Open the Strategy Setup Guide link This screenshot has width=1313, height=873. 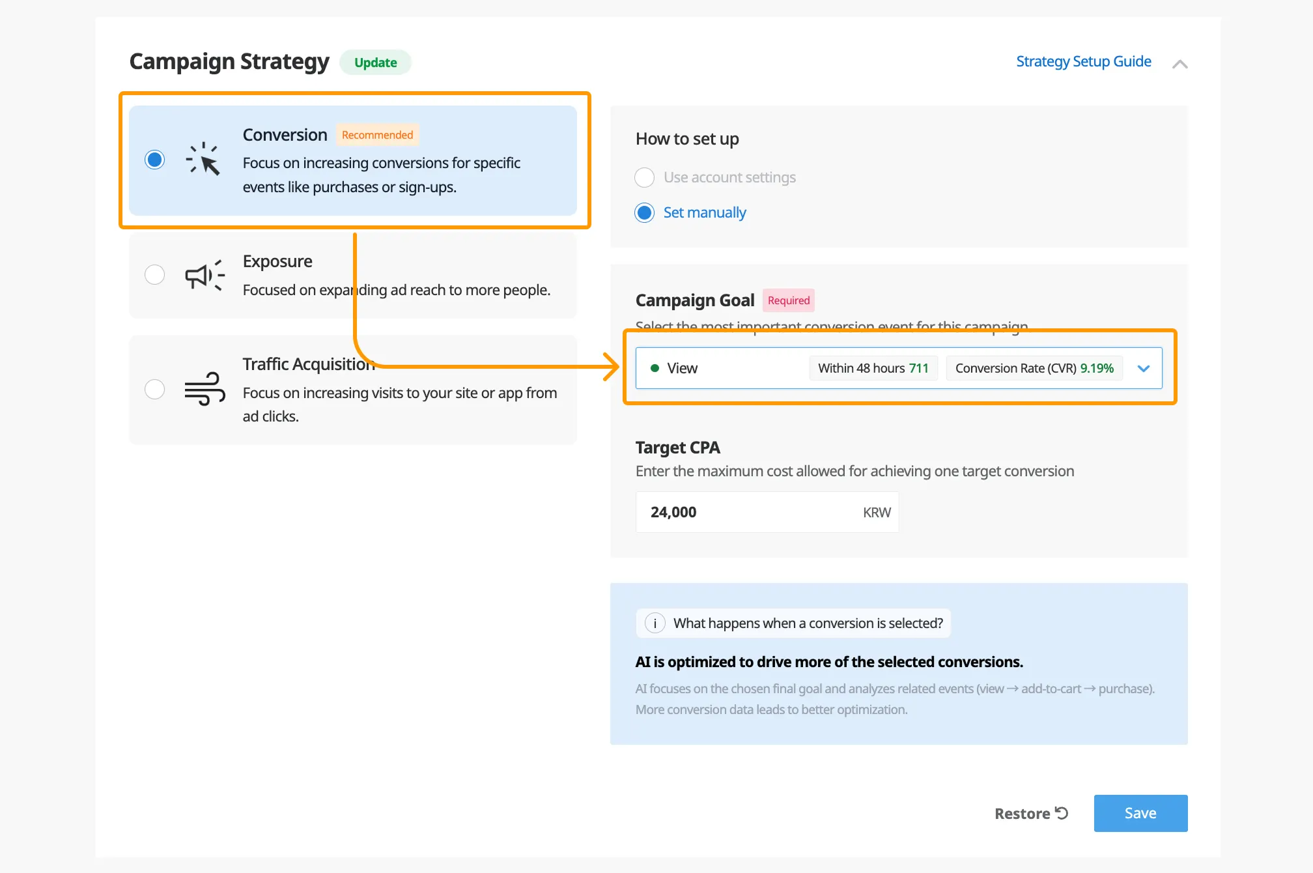click(x=1083, y=62)
